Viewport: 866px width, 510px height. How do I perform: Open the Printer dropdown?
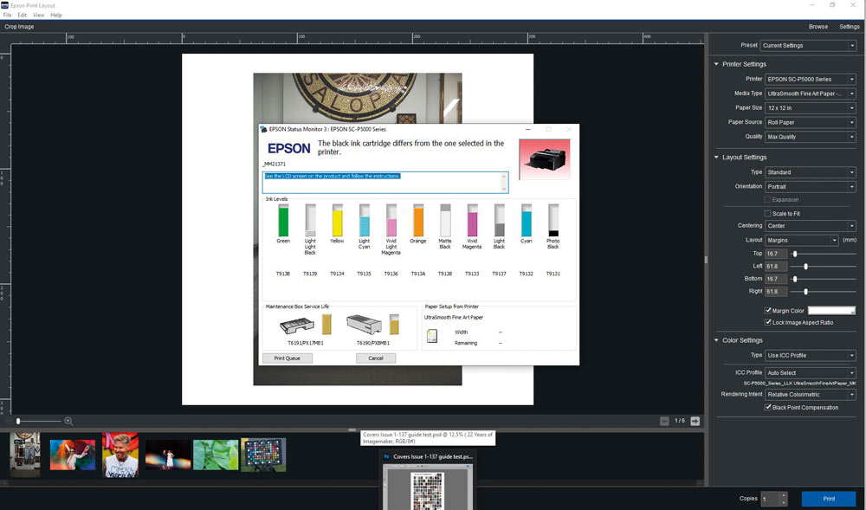[x=811, y=79]
